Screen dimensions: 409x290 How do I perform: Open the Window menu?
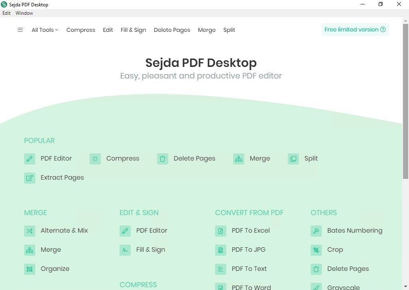[x=24, y=13]
